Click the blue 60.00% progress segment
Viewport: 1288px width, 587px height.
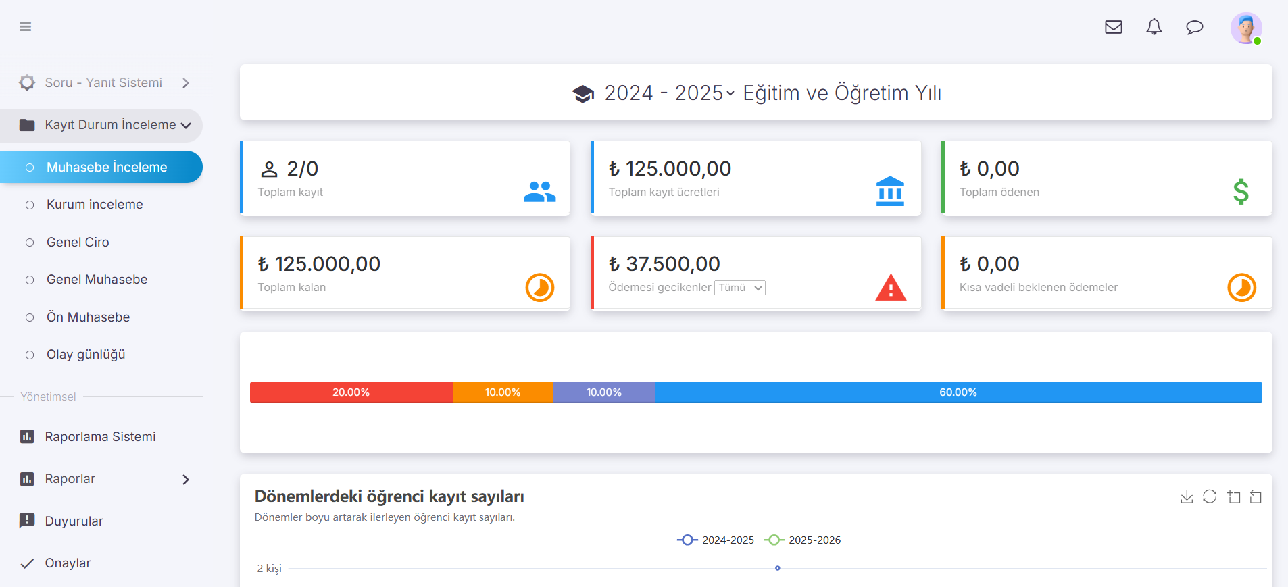coord(958,392)
